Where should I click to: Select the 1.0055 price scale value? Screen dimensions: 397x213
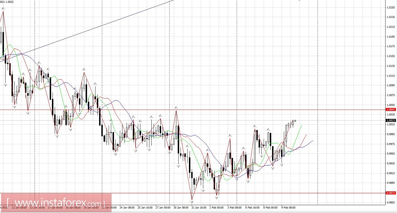pyautogui.click(x=391, y=105)
